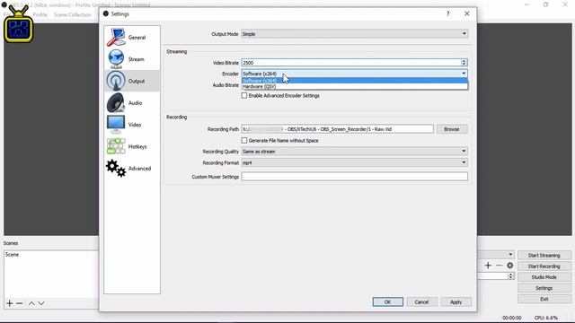Click the Custom Muxer Settings field
The image size is (575, 323).
coord(354,177)
